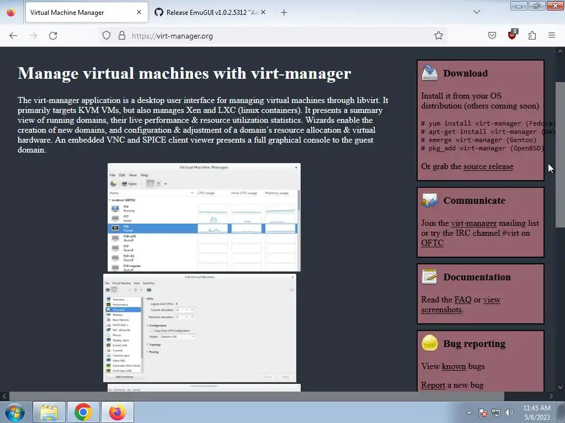This screenshot has height=423, width=565.
Task: Open the Firefox application menu
Action: 552,35
